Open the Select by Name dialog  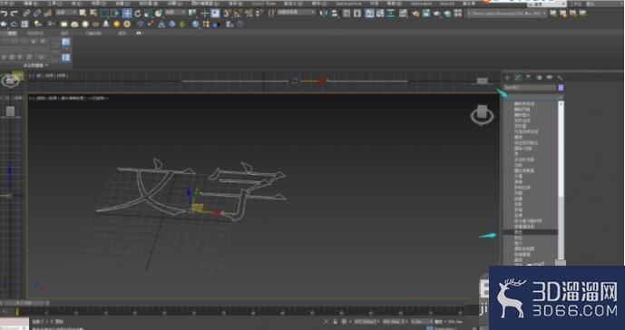[93, 14]
